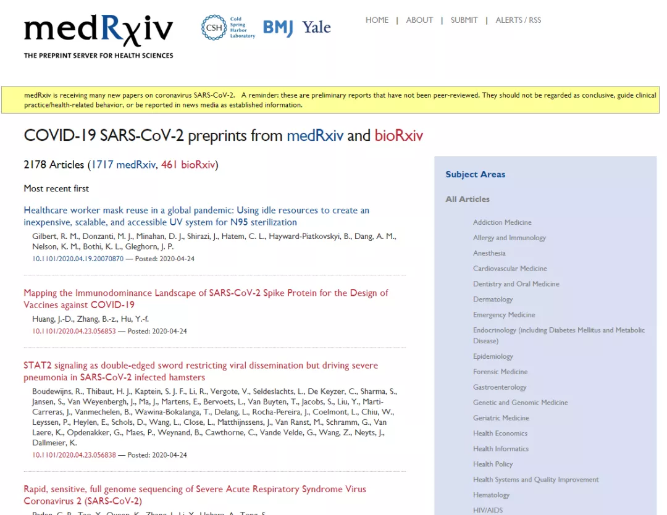Select Hematology subject area
This screenshot has height=515, width=667.
[x=491, y=495]
